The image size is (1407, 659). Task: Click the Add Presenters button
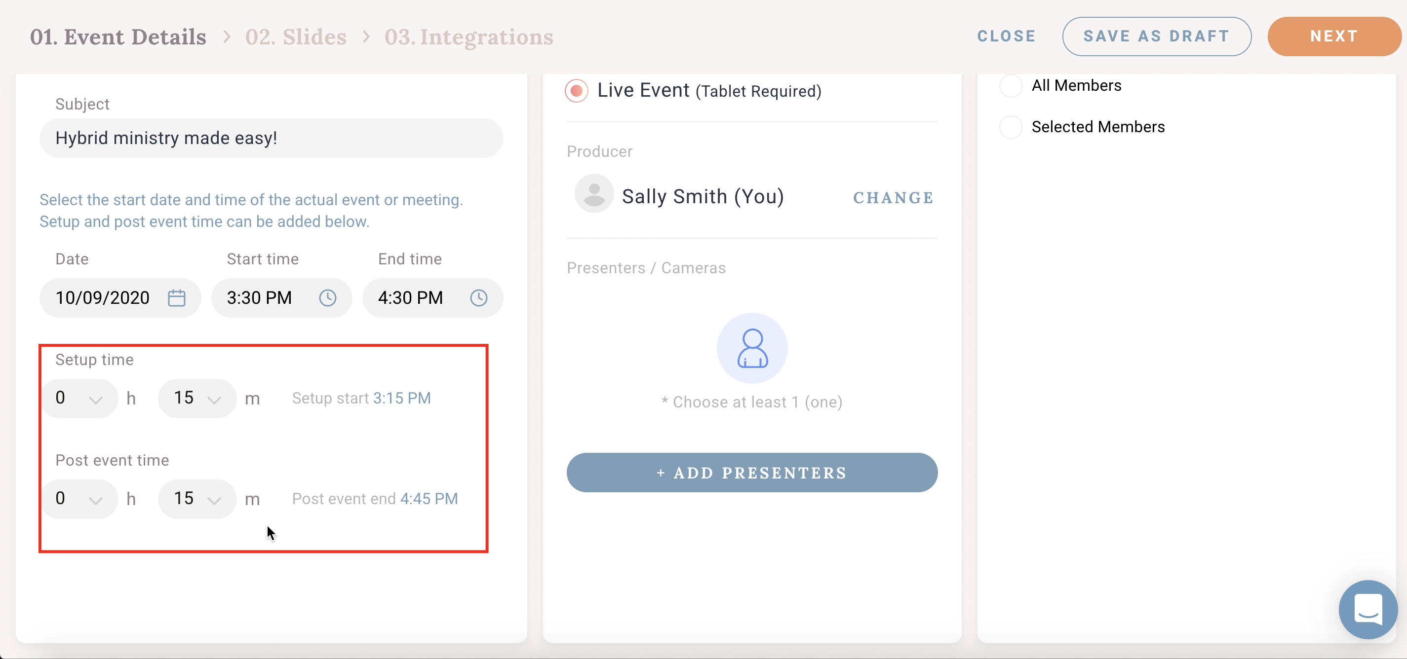(x=752, y=473)
